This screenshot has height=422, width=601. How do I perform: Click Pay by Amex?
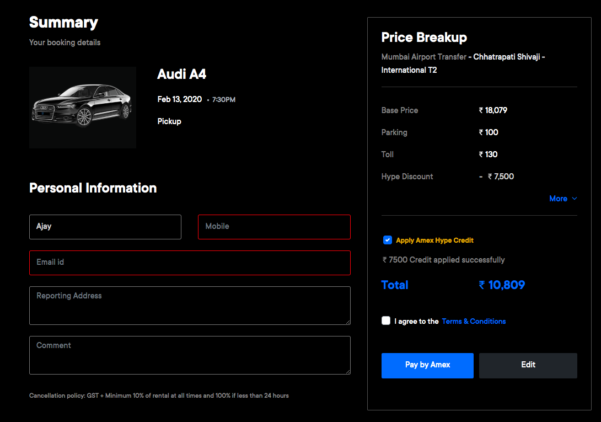click(427, 365)
